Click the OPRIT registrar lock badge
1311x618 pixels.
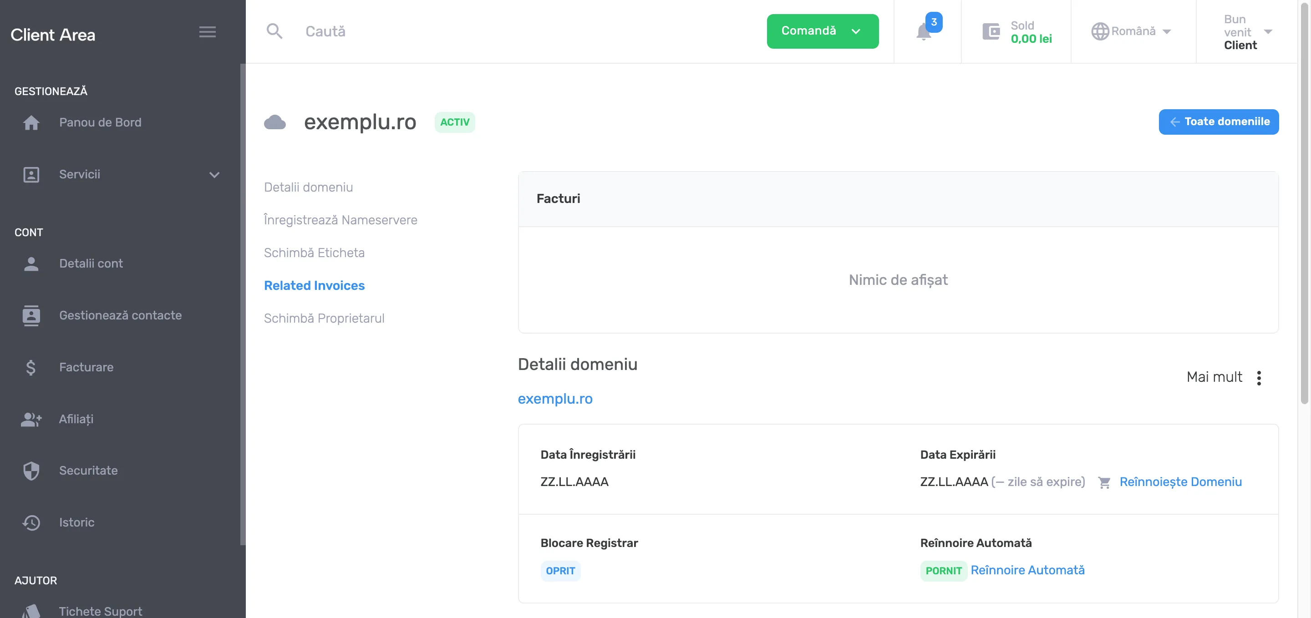[560, 571]
